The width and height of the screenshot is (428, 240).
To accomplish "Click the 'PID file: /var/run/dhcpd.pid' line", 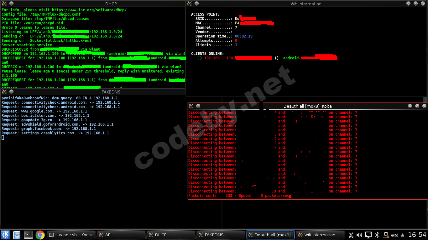I will (32, 23).
